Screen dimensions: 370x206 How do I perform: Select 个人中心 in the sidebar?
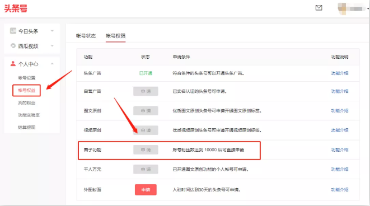coord(29,64)
